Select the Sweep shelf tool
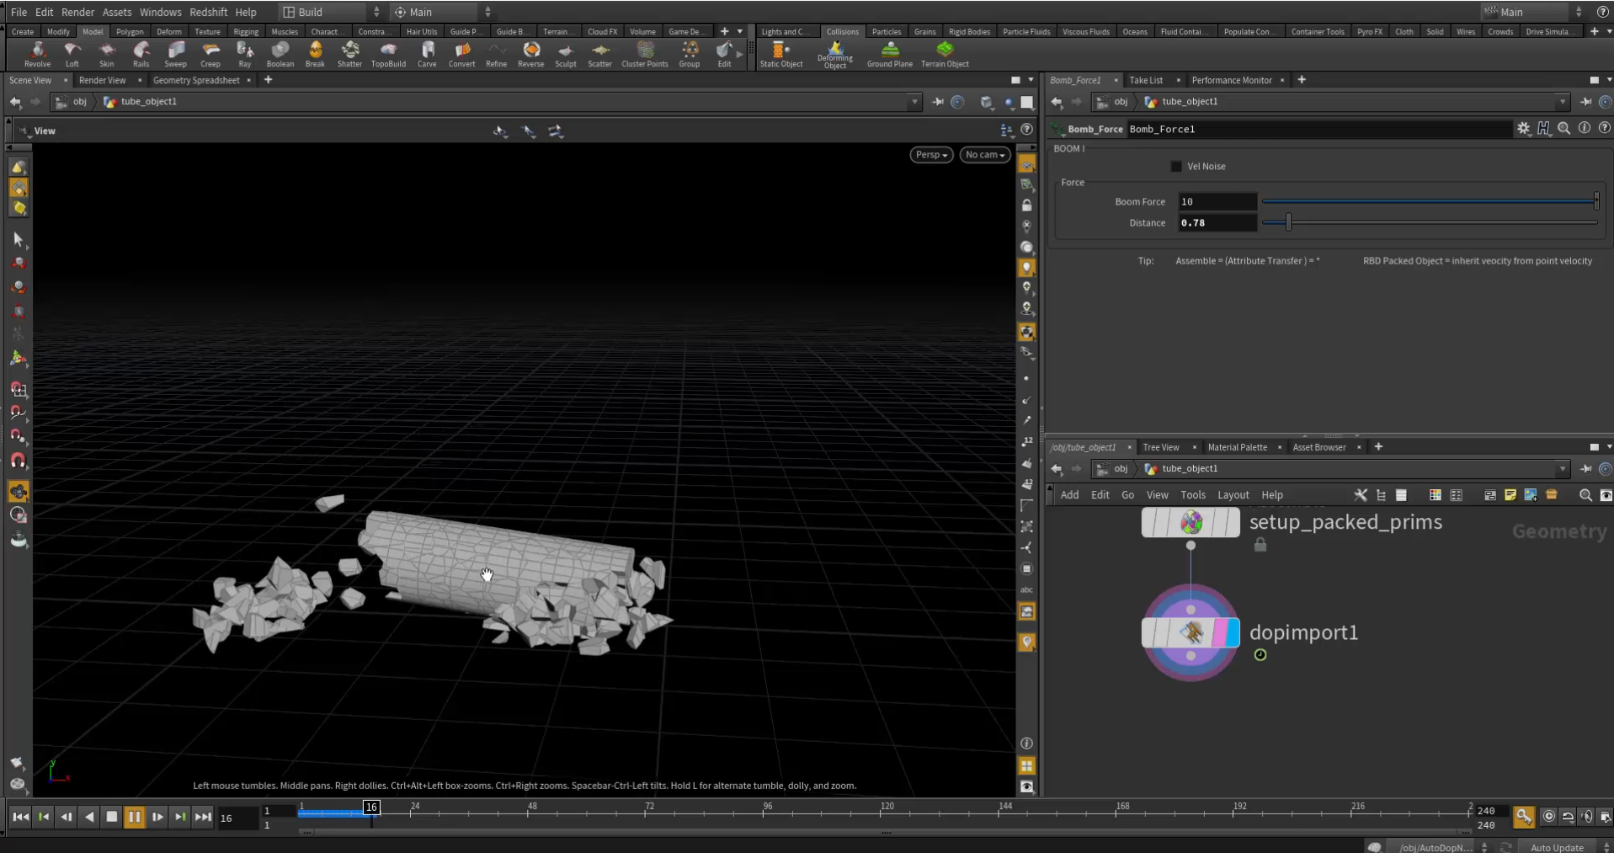The height and width of the screenshot is (853, 1614). point(175,55)
